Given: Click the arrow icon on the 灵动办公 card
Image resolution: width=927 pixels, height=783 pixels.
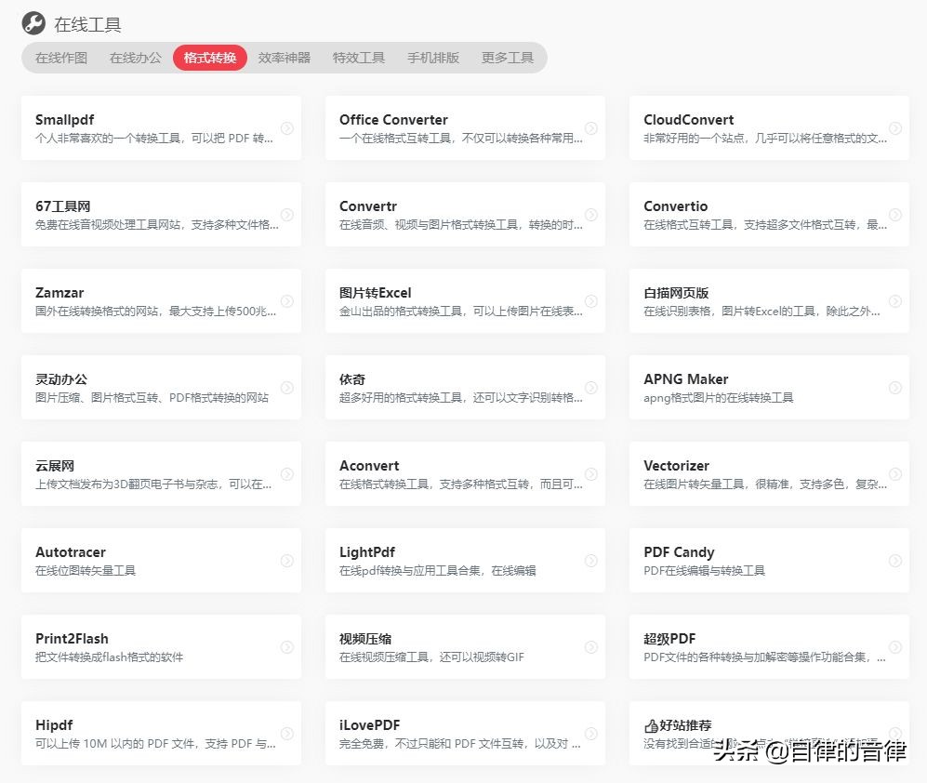Looking at the screenshot, I should (x=287, y=388).
